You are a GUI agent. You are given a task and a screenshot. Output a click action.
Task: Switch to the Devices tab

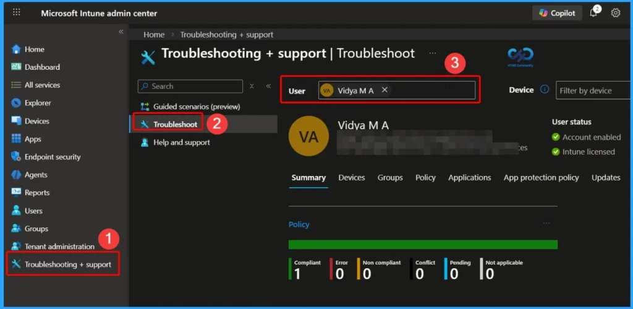[x=352, y=177]
